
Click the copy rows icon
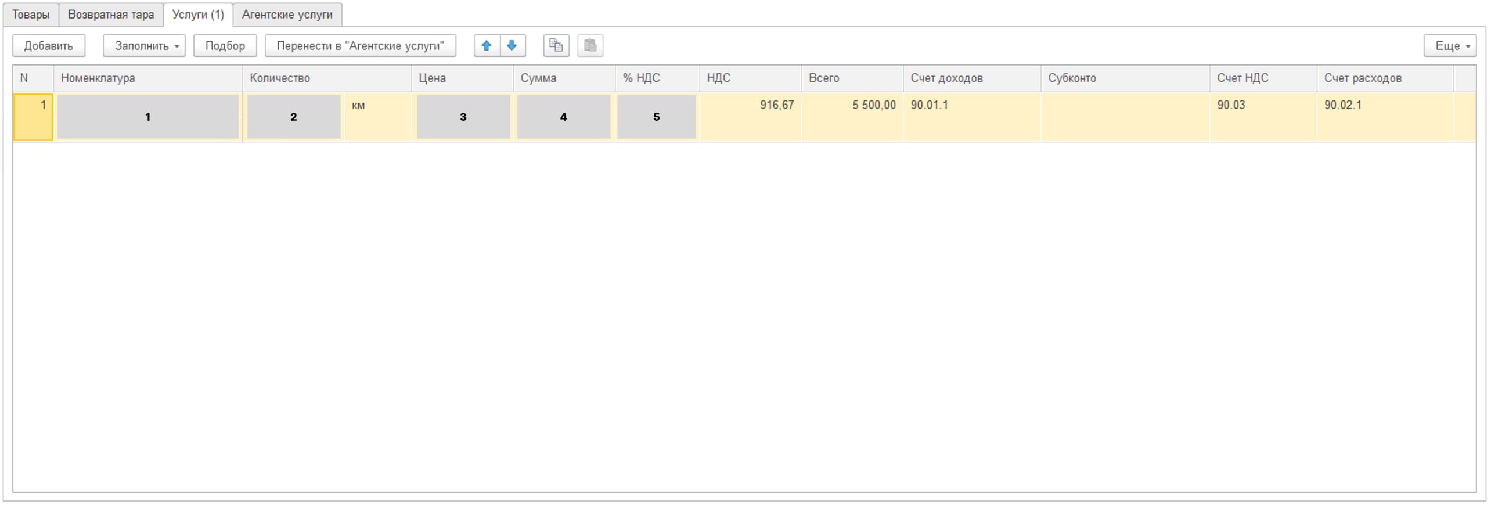coord(556,45)
